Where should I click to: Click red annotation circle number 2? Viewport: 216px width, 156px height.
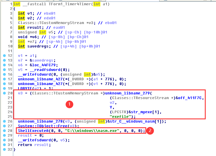tap(151, 131)
